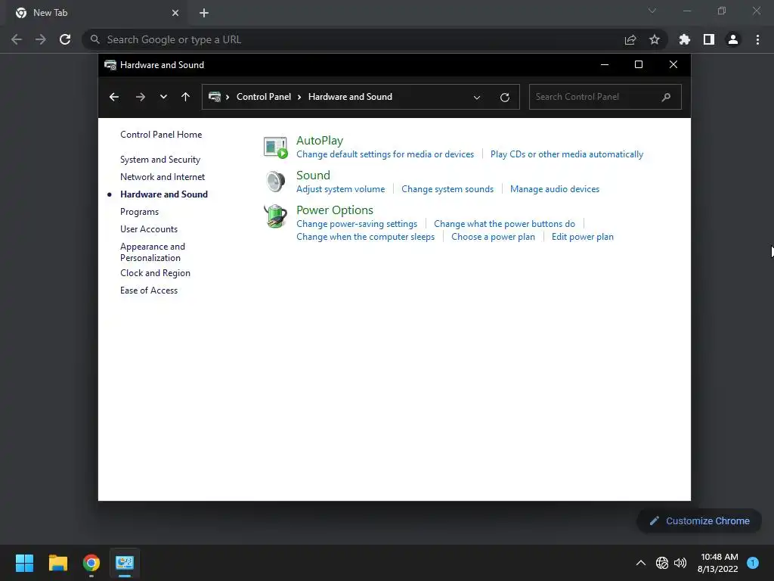Screen dimensions: 774x581
Task: Open the AutoPlay heading link
Action: [320, 141]
